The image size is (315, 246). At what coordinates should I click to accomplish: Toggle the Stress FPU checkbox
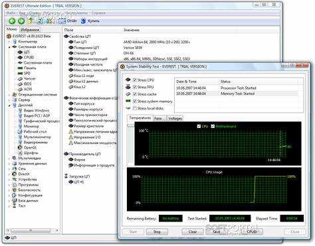[x=135, y=87]
